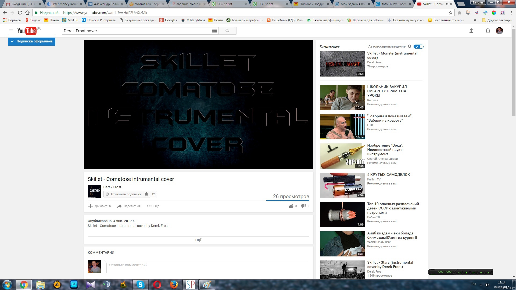The height and width of the screenshot is (290, 516).
Task: Go back to previous page
Action: pos(5,13)
